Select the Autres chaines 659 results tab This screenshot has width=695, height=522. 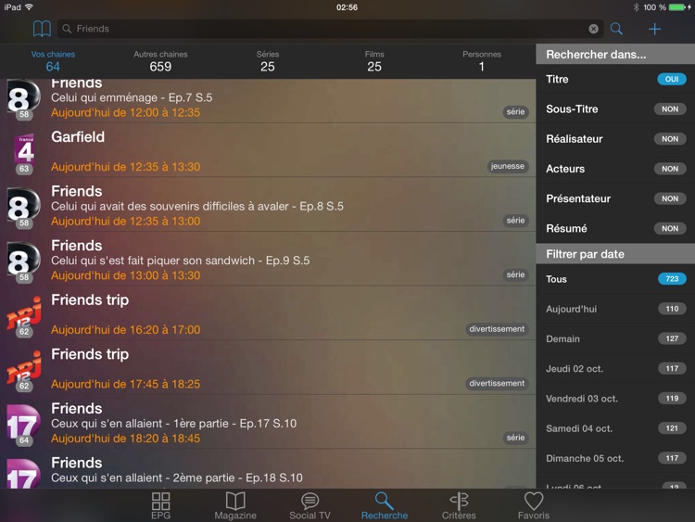point(160,61)
